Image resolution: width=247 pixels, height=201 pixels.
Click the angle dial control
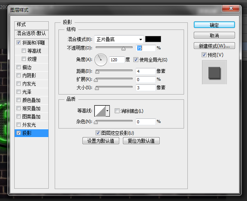(x=100, y=60)
